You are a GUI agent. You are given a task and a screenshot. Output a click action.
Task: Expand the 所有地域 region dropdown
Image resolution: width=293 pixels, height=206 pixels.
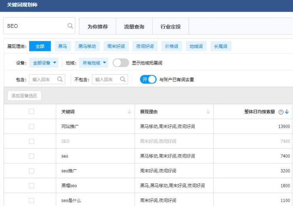(94, 63)
